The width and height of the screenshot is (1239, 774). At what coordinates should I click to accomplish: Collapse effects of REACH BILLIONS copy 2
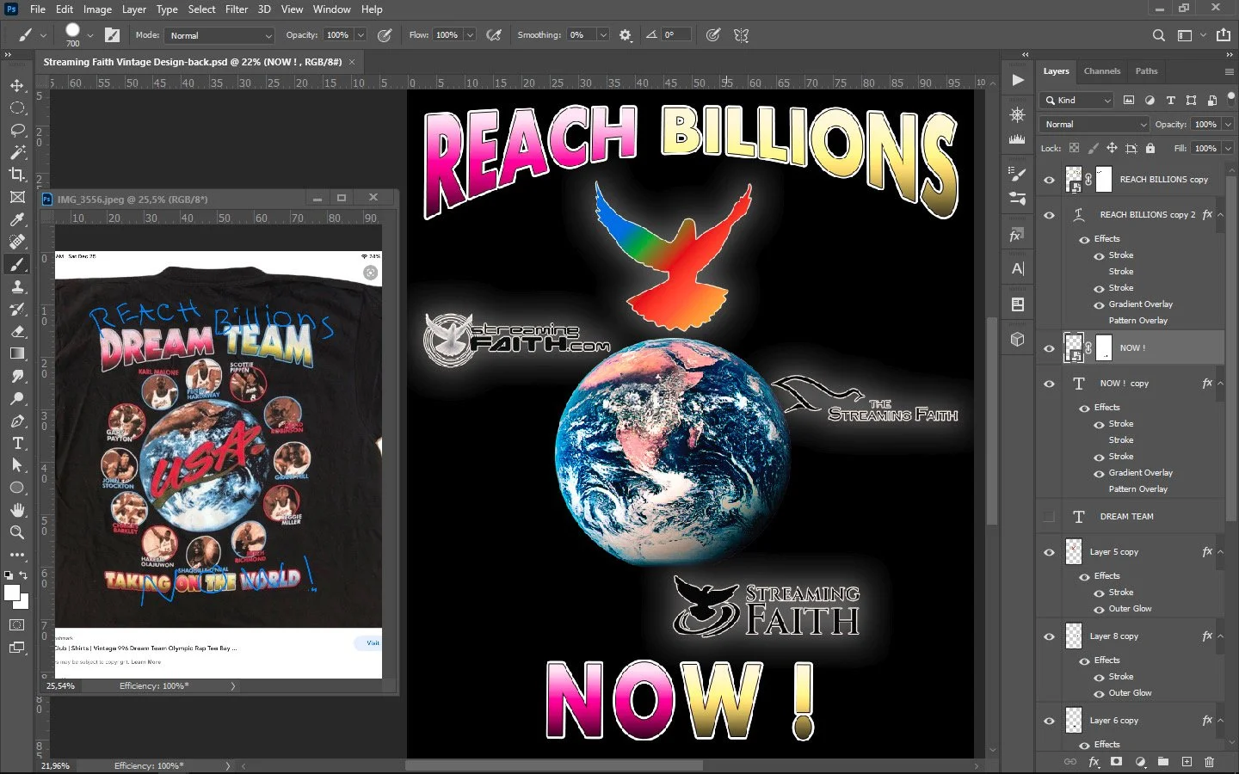tap(1220, 215)
